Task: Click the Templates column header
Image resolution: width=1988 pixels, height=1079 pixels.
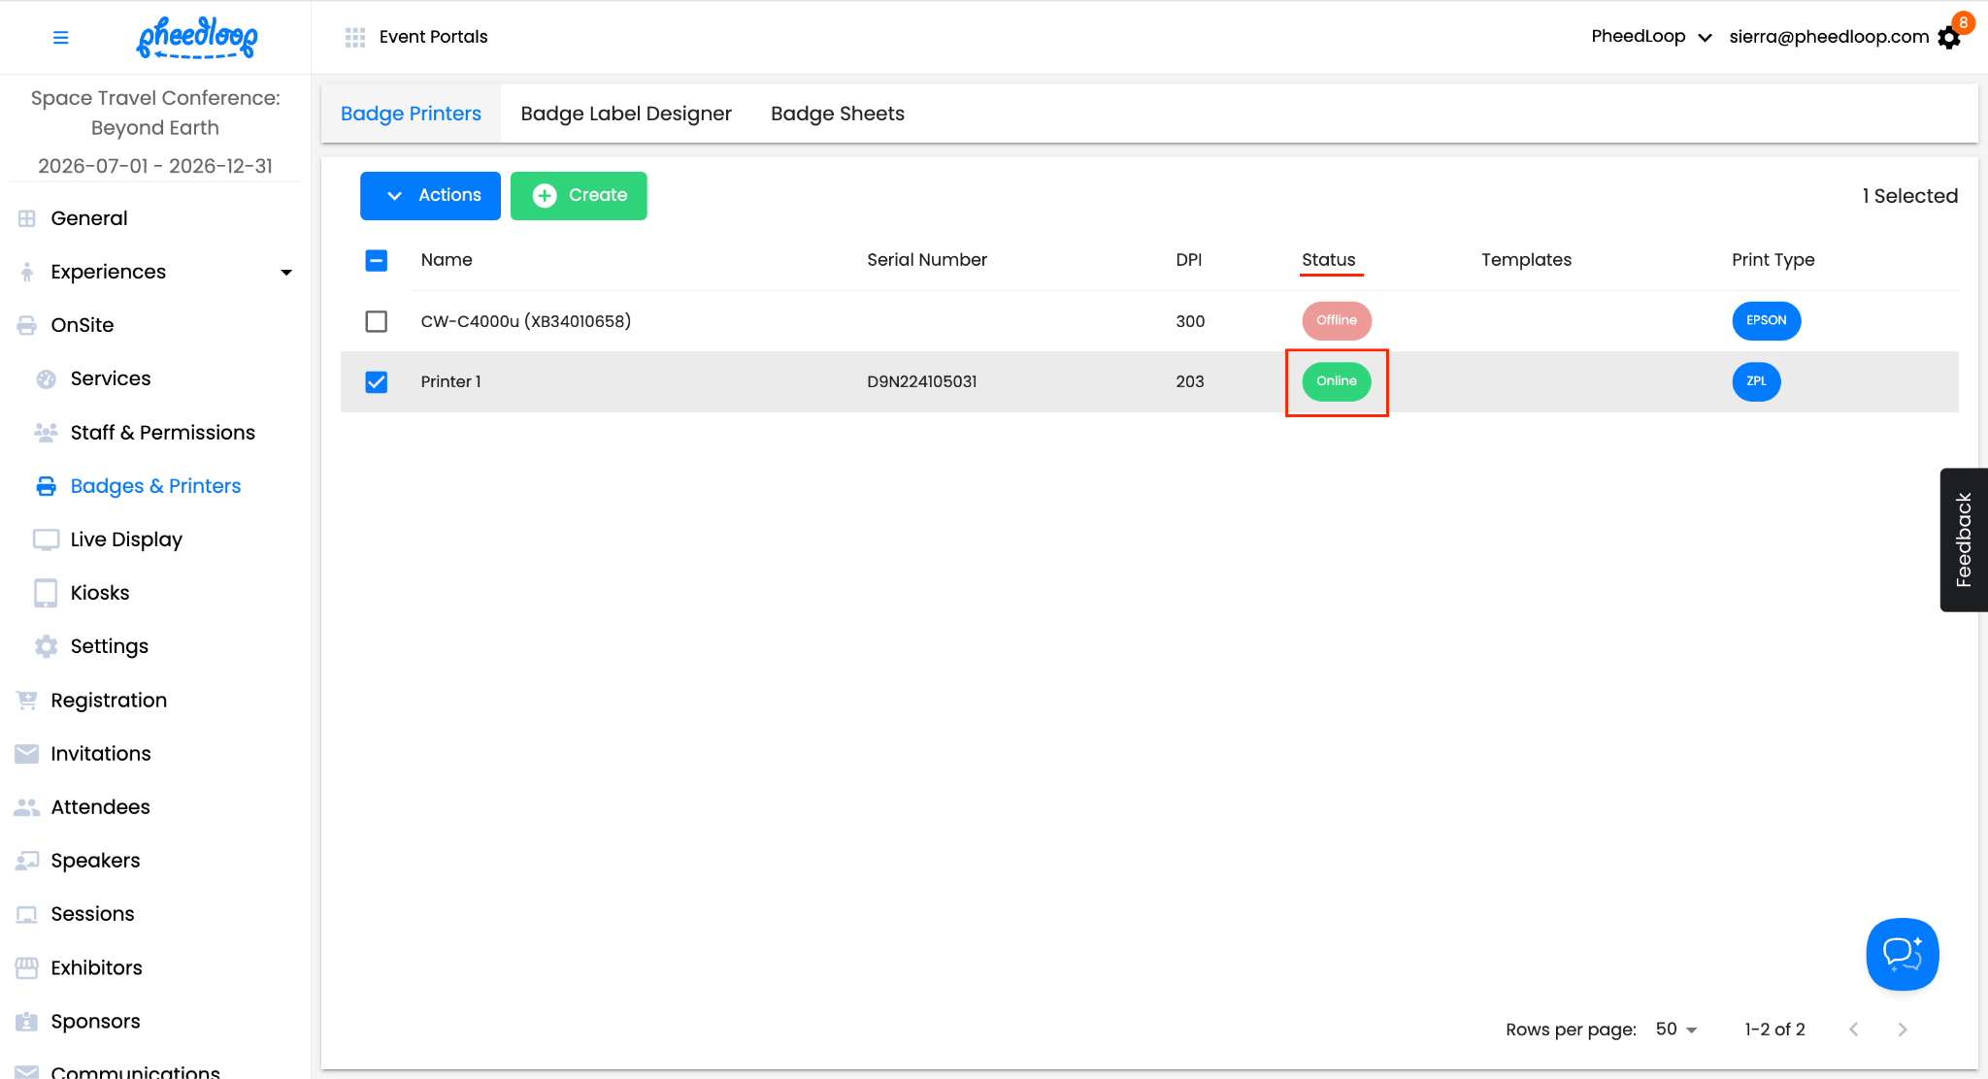Action: pyautogui.click(x=1526, y=260)
